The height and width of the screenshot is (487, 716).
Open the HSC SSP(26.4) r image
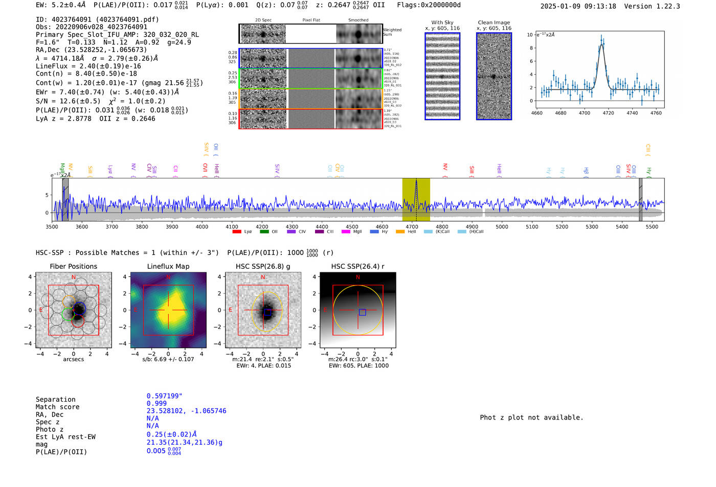pyautogui.click(x=358, y=310)
